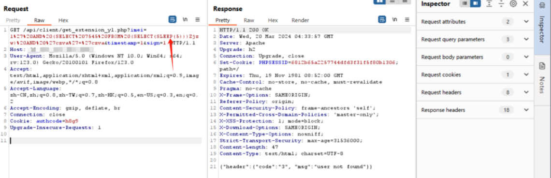Switch Response view to Raw tab

(249, 20)
